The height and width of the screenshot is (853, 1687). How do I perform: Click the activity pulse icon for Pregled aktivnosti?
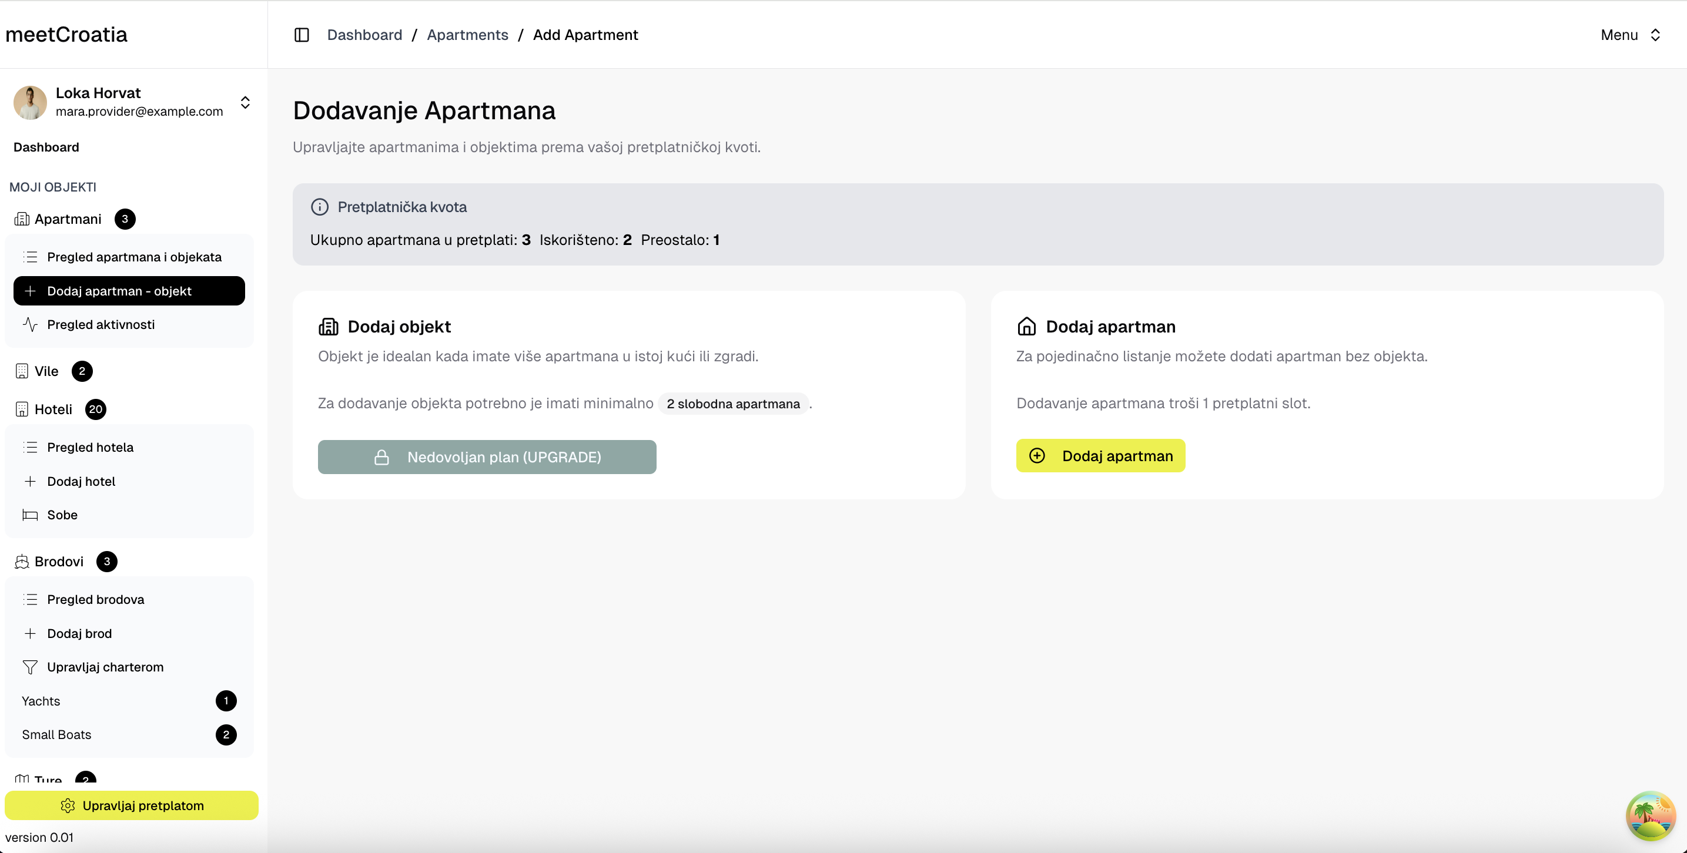point(30,325)
